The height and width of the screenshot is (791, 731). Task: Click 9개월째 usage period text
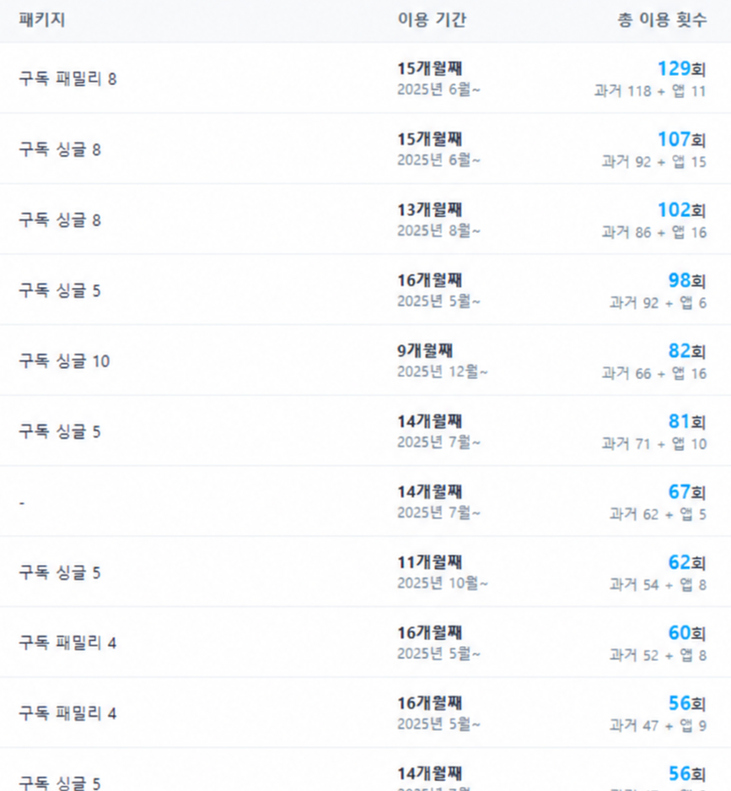pyautogui.click(x=425, y=350)
